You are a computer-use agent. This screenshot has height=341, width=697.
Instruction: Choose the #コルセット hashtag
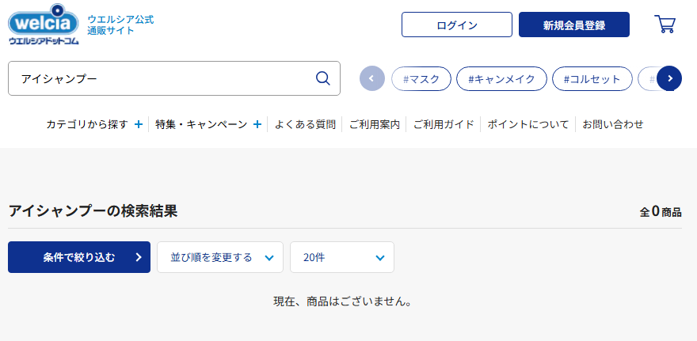click(x=592, y=78)
